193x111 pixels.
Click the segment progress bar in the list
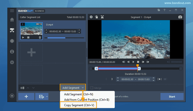pyautogui.click(x=64, y=38)
